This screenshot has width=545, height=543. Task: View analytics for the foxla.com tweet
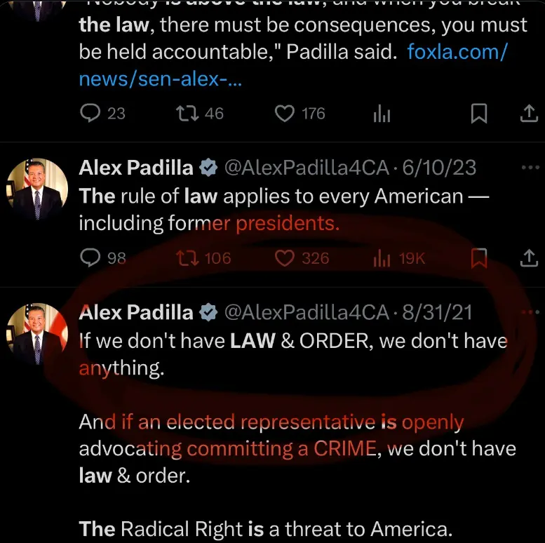pos(382,114)
